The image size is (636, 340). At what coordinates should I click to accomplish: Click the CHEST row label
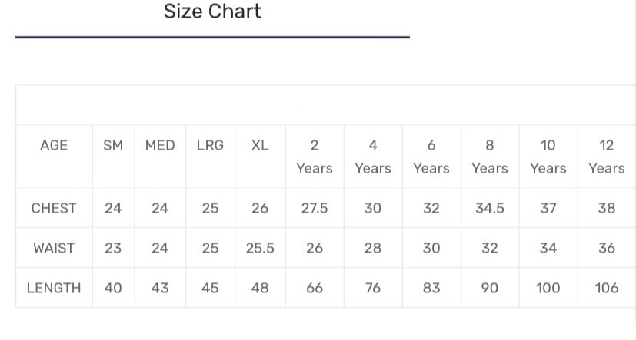54,208
